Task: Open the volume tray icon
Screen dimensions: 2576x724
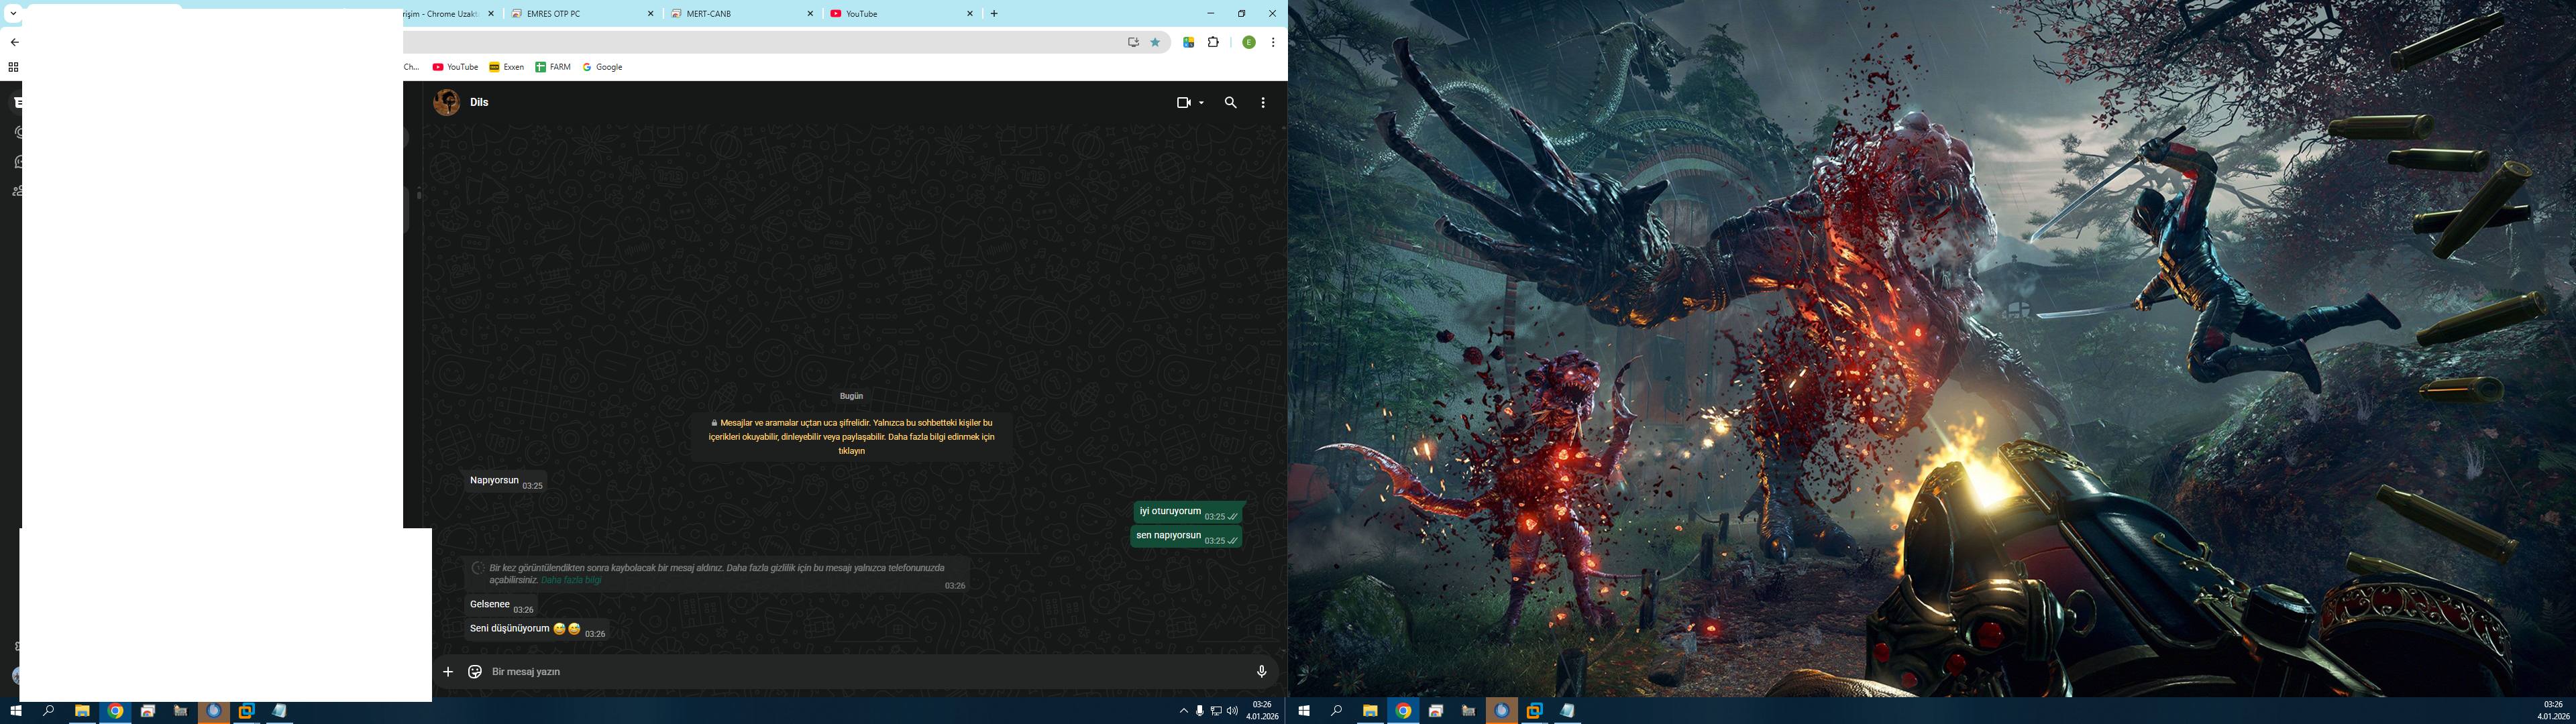Action: click(1232, 711)
